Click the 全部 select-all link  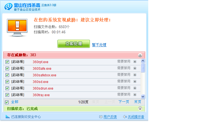(x=15, y=102)
